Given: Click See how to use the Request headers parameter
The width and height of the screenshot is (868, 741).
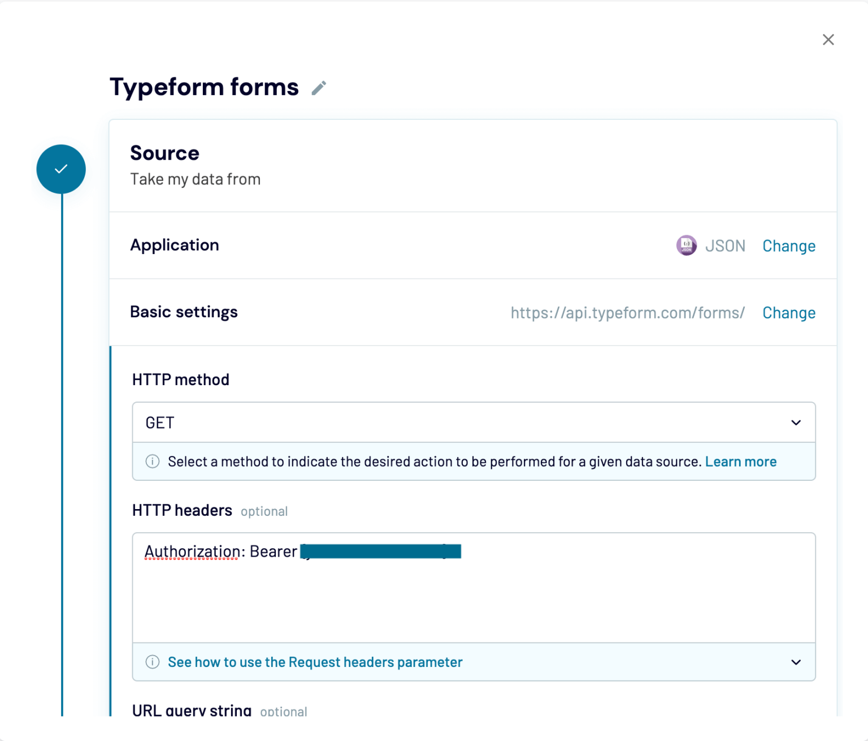Looking at the screenshot, I should [315, 662].
